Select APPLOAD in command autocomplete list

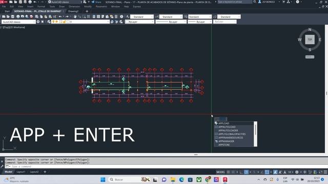point(234,123)
